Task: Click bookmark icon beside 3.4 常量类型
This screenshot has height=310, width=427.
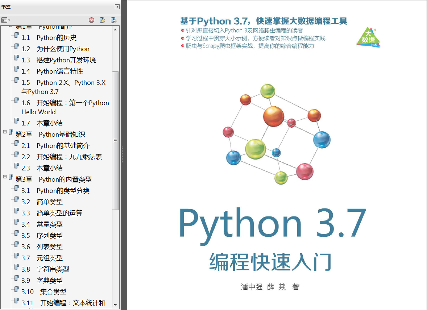Action: [x=17, y=222]
